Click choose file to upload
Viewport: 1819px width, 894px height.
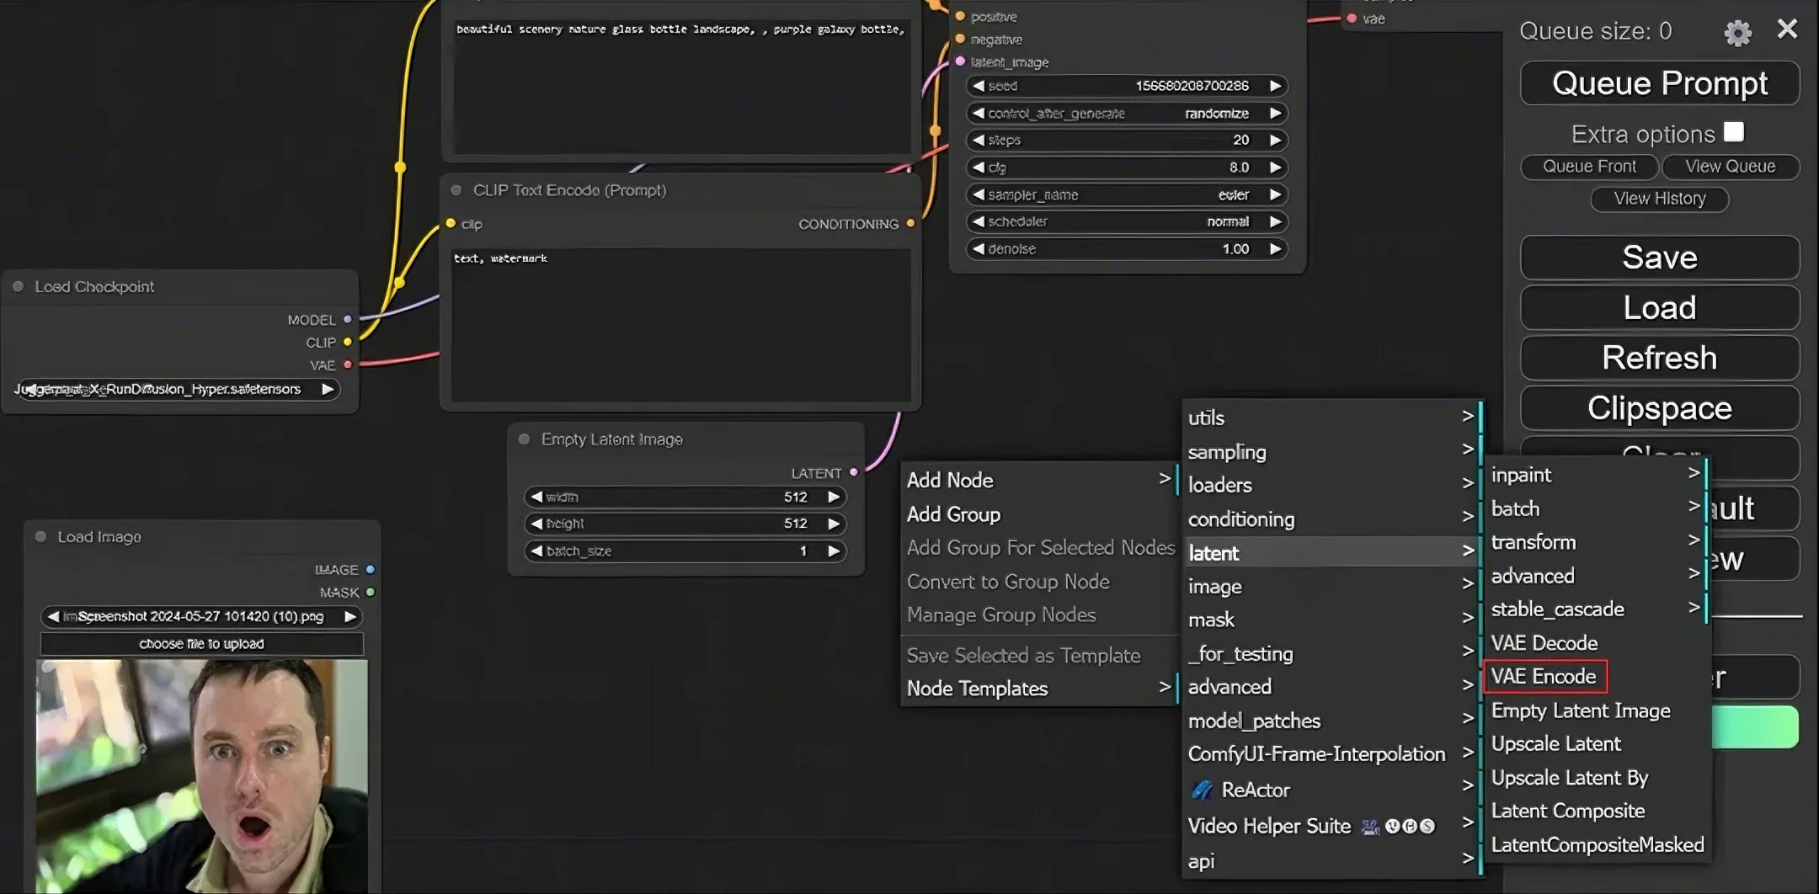click(202, 644)
